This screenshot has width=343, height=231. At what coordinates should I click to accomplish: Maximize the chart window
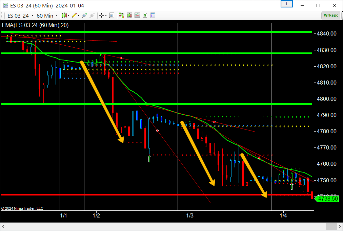coord(318,5)
